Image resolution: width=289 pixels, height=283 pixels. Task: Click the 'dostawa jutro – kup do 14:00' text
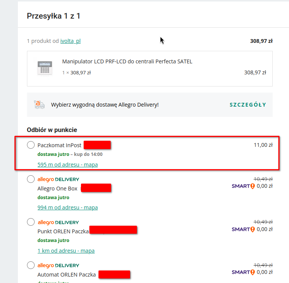(x=70, y=154)
